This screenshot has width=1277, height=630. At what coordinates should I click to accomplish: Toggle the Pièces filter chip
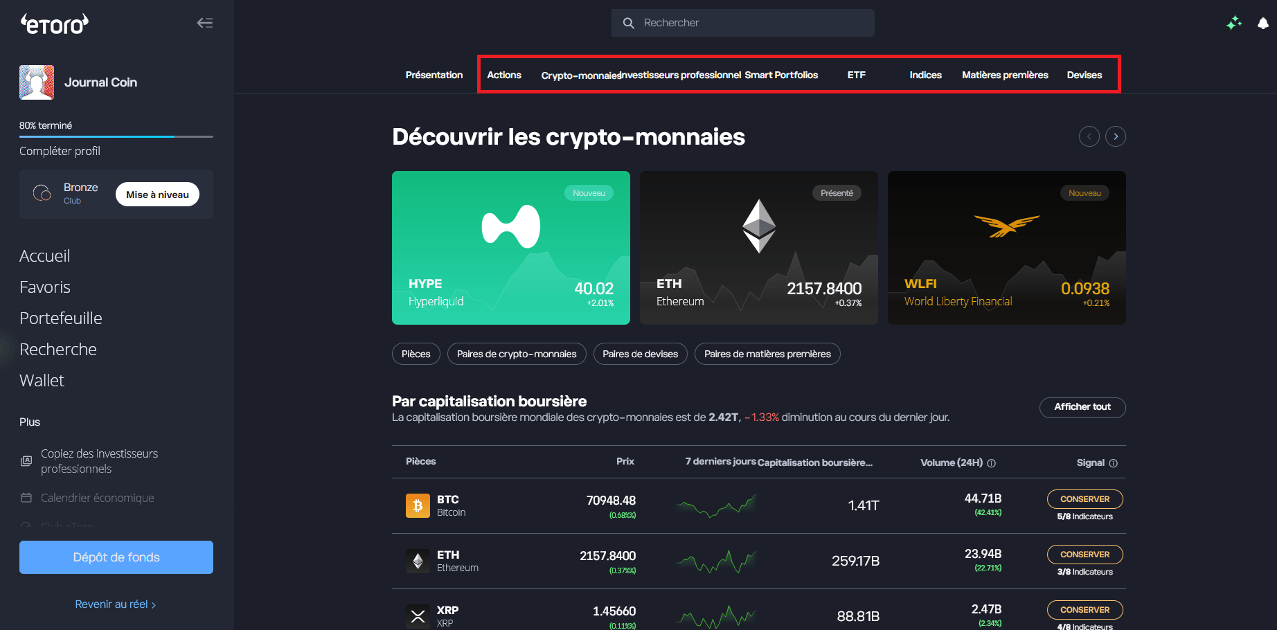416,354
